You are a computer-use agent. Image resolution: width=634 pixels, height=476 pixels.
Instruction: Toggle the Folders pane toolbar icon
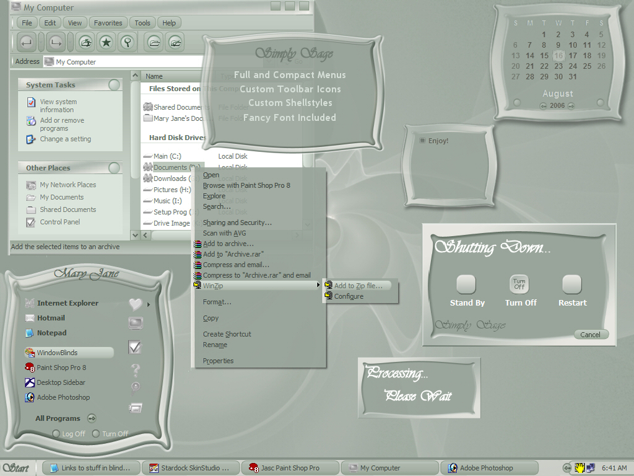[154, 42]
